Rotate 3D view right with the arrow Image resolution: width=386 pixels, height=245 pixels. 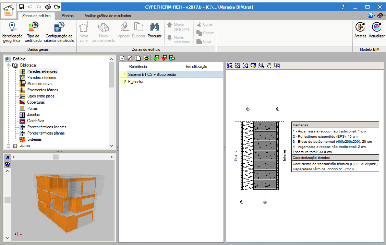(111, 157)
